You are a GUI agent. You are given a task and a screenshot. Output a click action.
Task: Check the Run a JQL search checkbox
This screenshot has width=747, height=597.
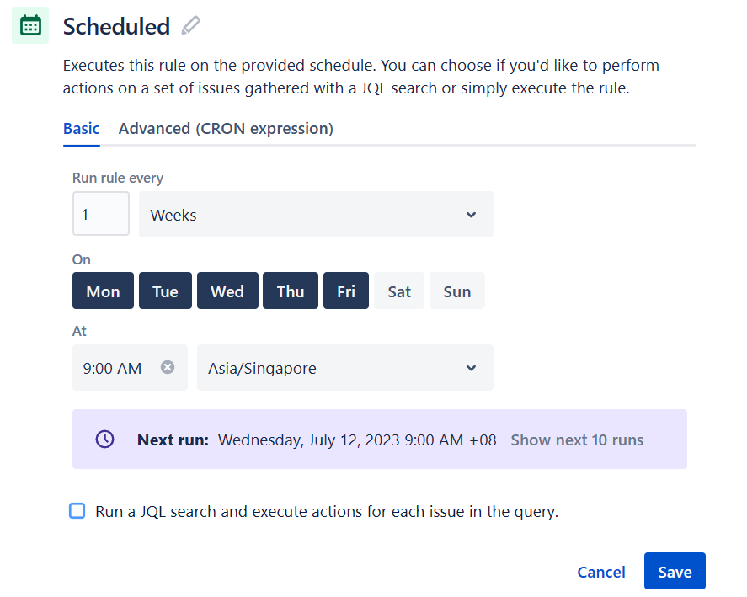click(77, 511)
